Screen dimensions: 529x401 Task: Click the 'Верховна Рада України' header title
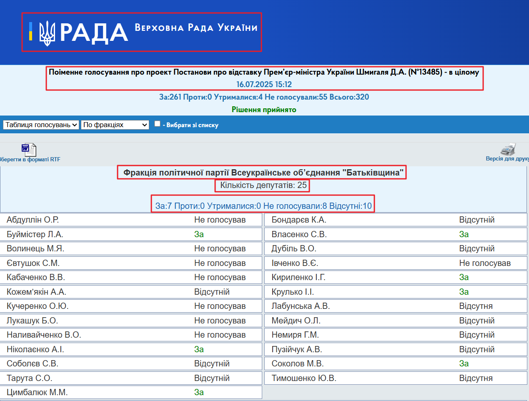coord(196,28)
